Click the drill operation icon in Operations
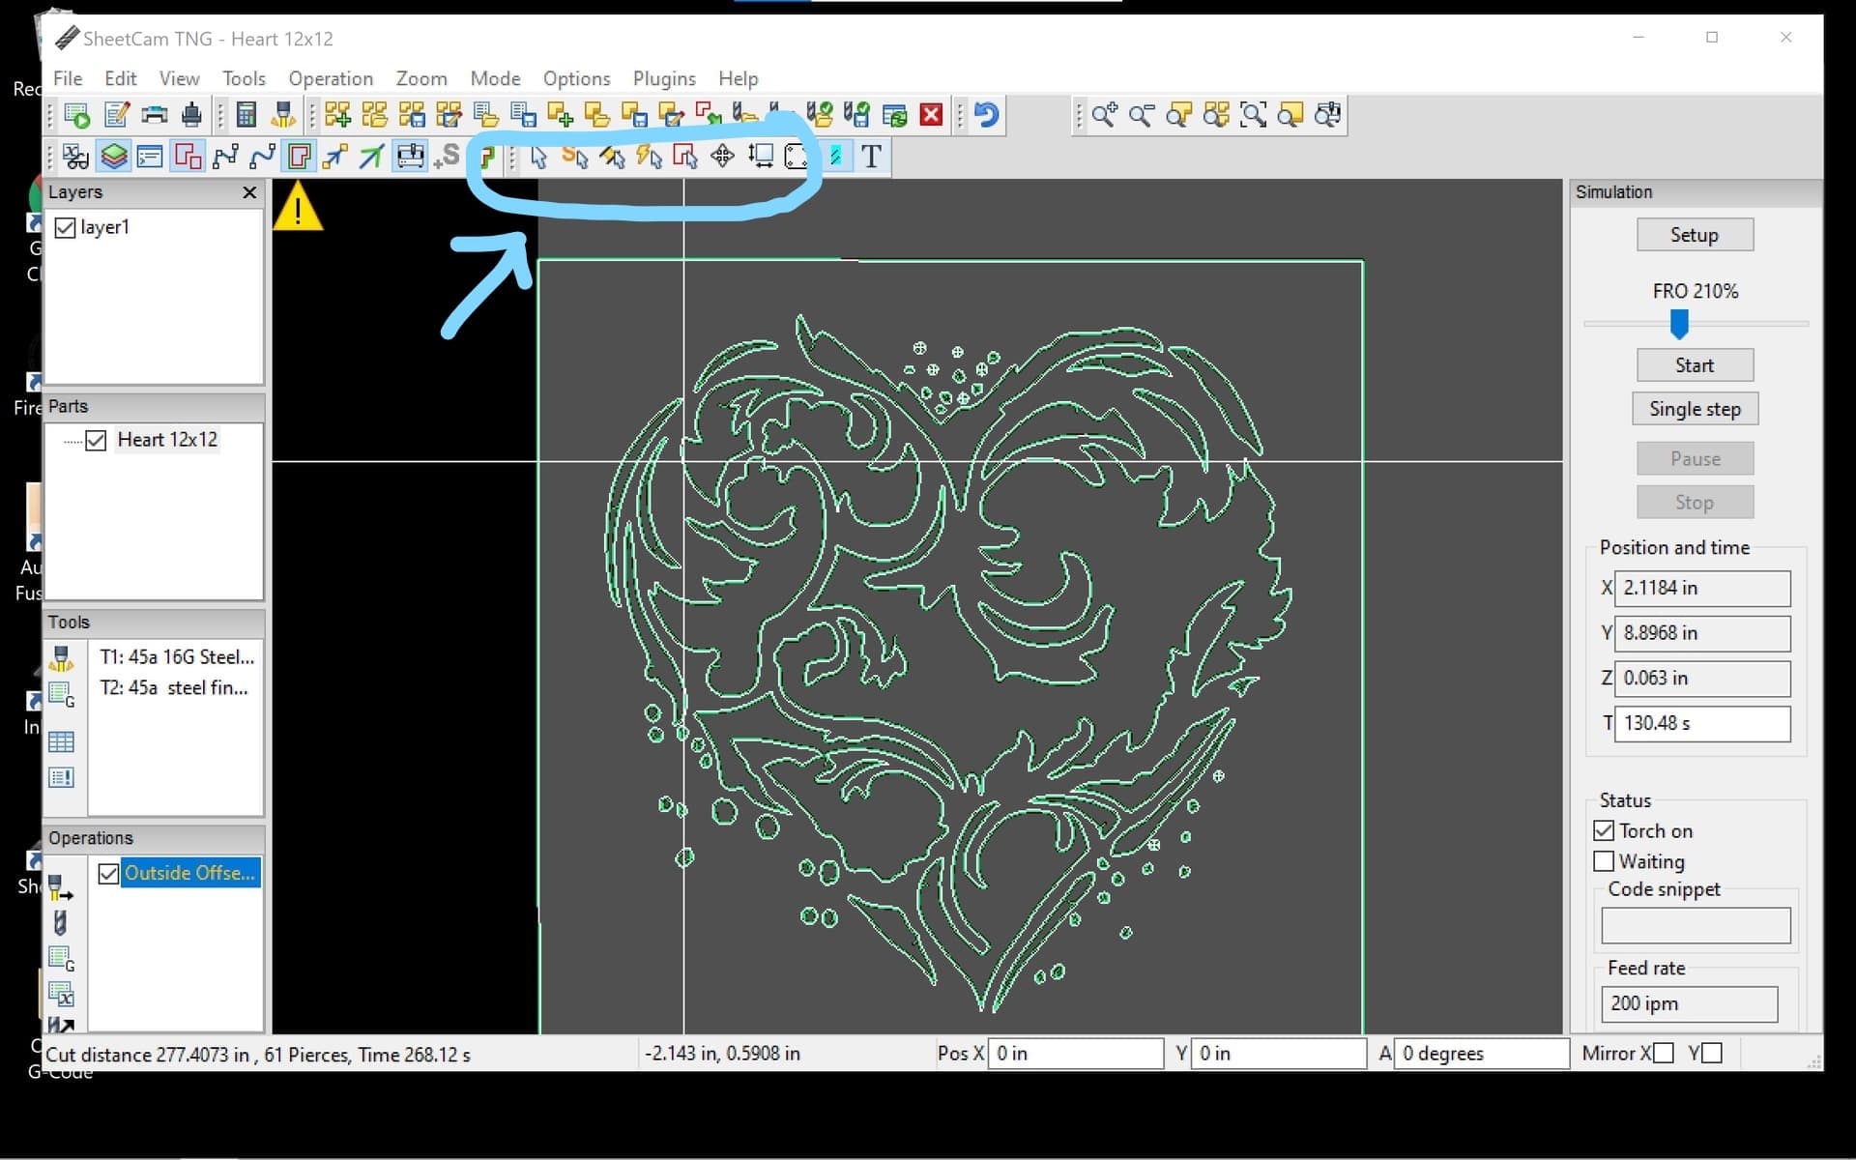The height and width of the screenshot is (1160, 1856). click(60, 923)
